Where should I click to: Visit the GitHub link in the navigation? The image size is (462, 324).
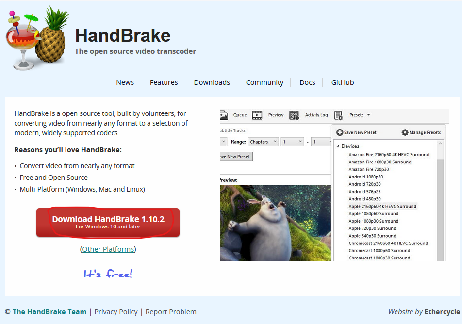tap(343, 82)
